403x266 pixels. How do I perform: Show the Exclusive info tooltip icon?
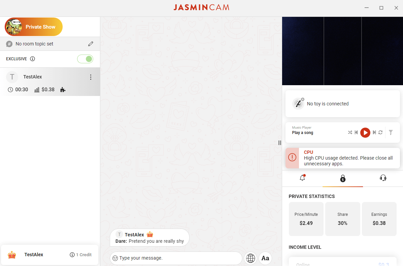[x=32, y=59]
